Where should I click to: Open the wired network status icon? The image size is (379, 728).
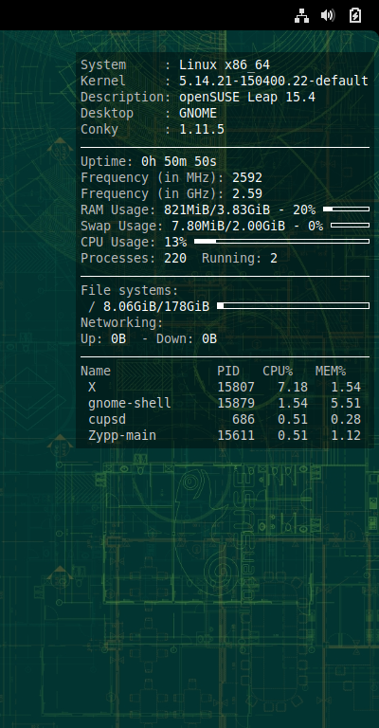tap(301, 15)
